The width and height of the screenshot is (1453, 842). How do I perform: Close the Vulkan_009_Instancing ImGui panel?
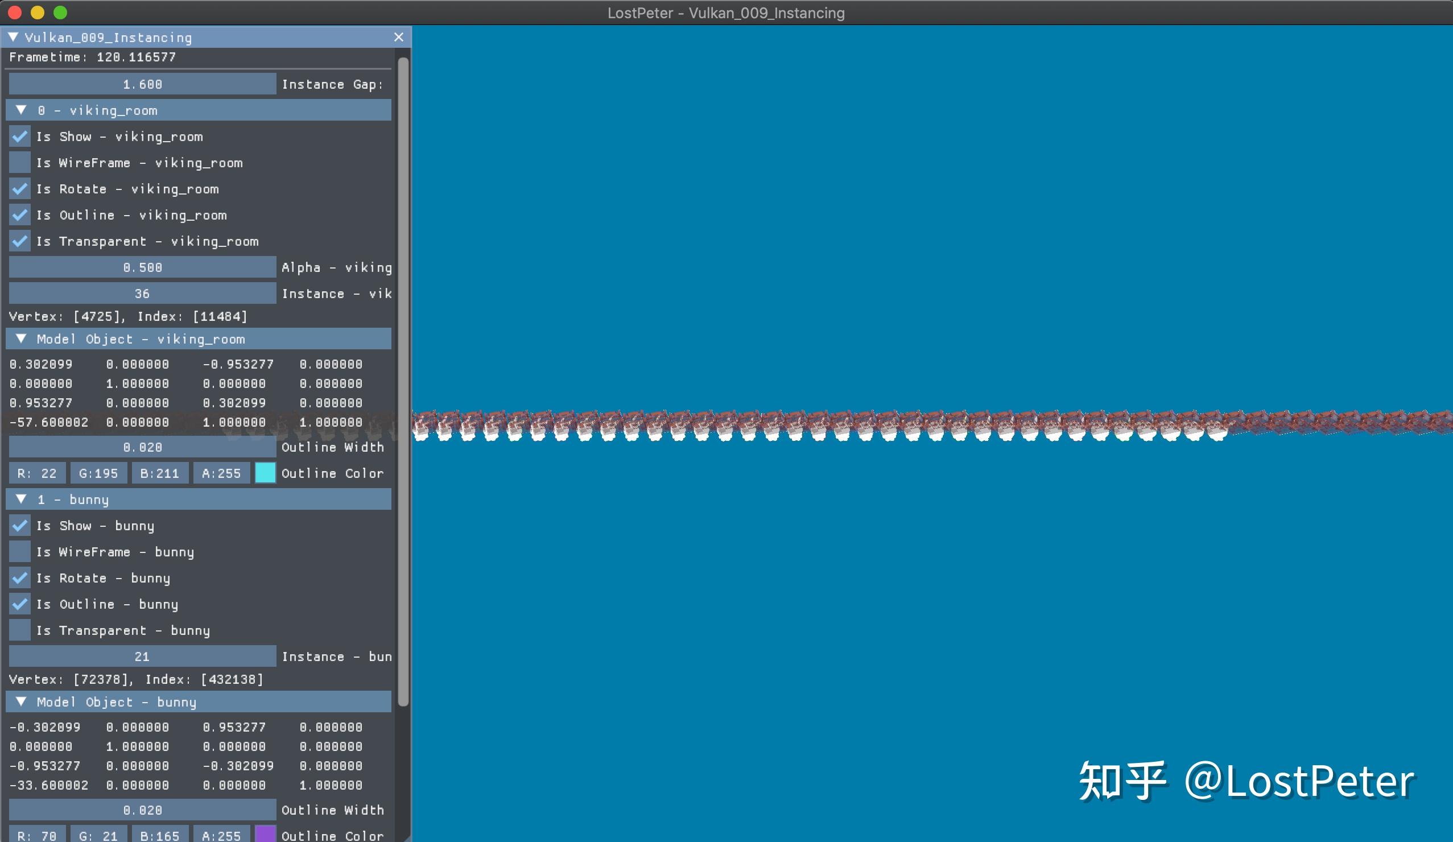pyautogui.click(x=398, y=37)
